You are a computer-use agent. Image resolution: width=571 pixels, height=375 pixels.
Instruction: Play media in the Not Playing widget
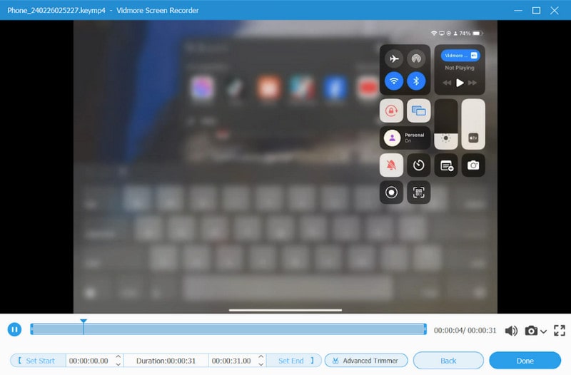460,83
